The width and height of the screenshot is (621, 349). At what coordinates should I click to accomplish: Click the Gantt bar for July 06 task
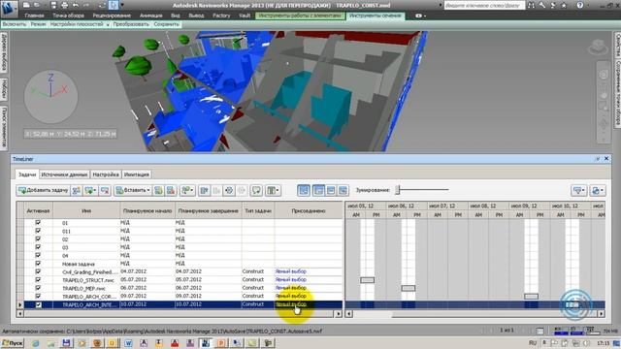(x=409, y=288)
